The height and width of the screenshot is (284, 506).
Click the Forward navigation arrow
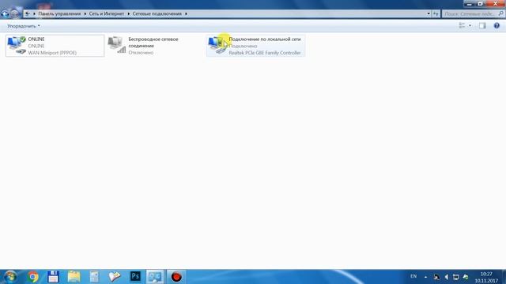tap(14, 14)
